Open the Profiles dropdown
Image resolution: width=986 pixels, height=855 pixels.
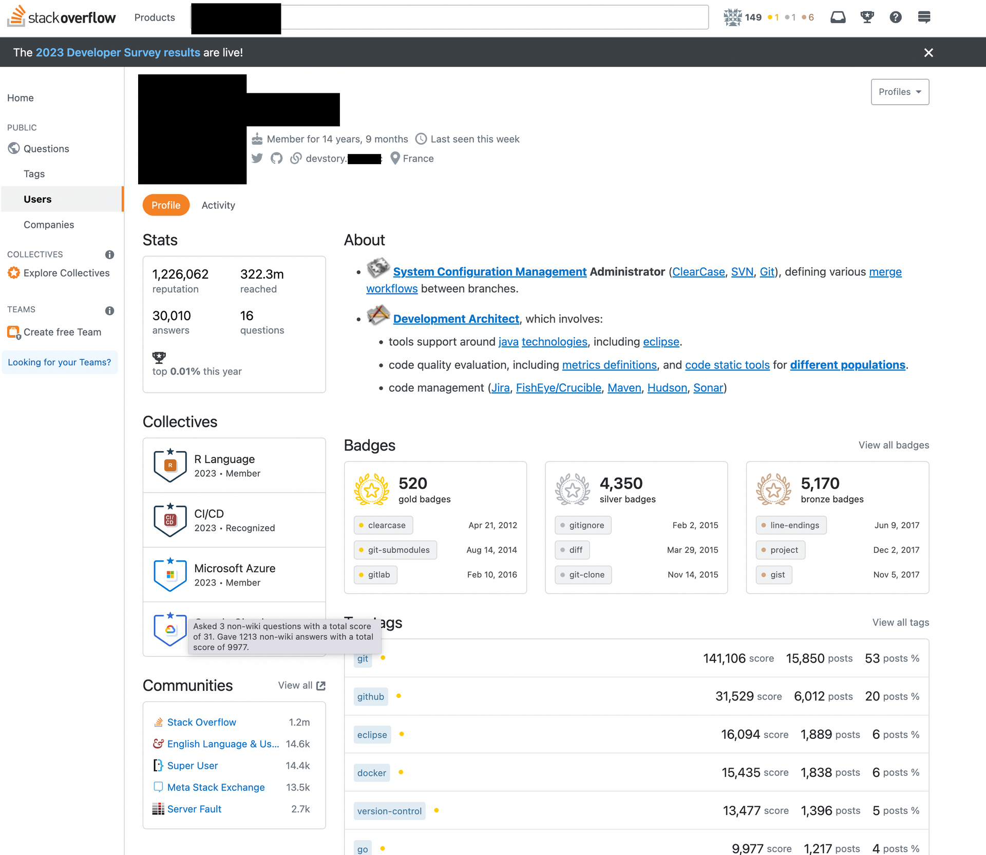900,92
